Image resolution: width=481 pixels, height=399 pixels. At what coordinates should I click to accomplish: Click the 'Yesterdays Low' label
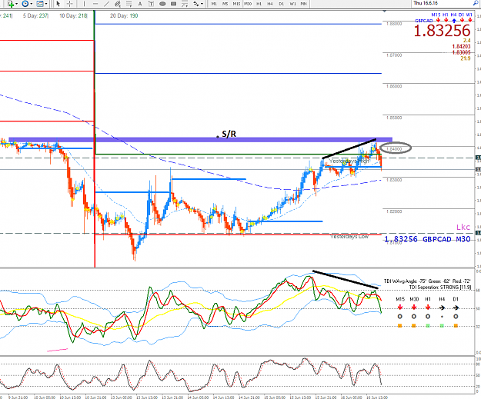click(349, 237)
